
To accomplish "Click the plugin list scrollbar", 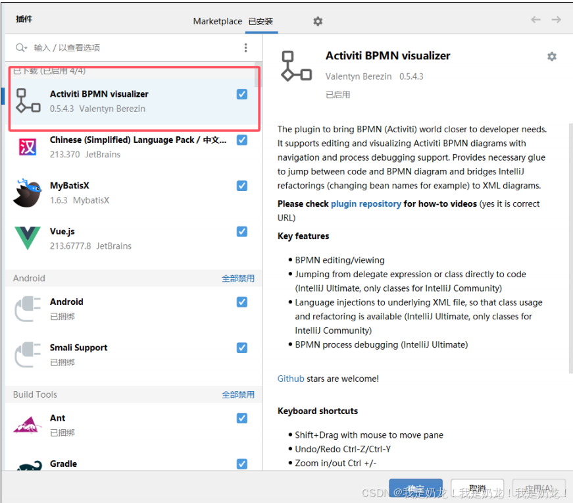I will point(259,74).
